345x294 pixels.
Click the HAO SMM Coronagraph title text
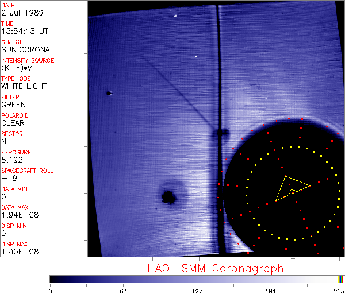coord(215,268)
